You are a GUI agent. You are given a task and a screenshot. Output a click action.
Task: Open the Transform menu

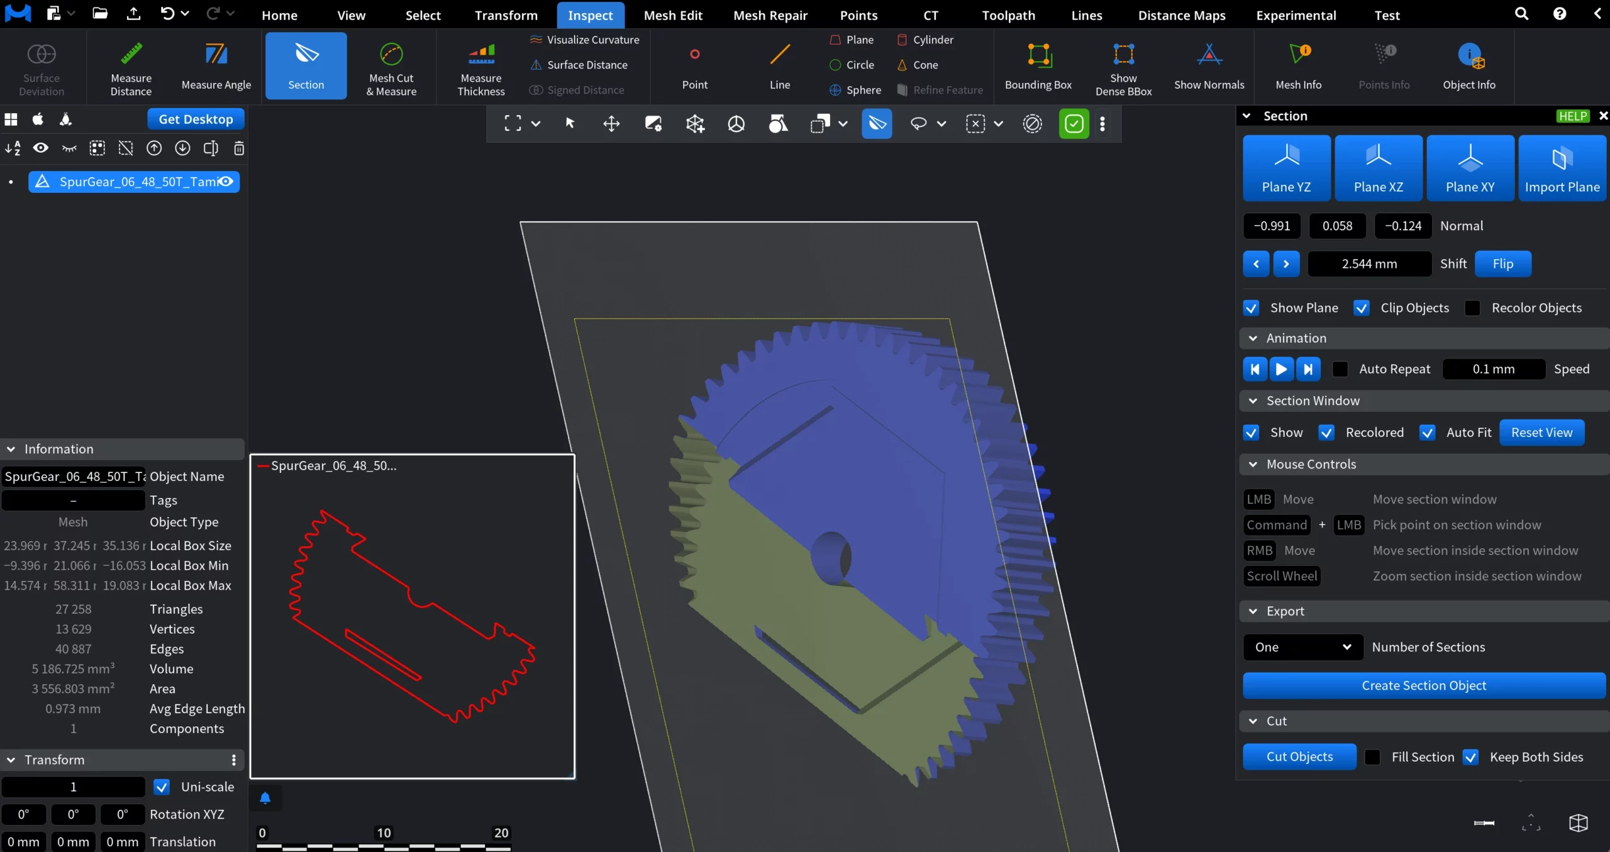(506, 14)
